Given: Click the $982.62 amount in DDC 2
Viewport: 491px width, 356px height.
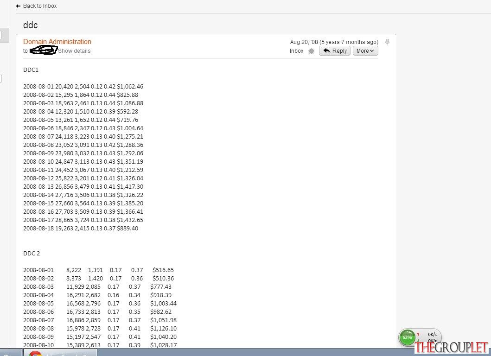Looking at the screenshot, I should pyautogui.click(x=161, y=312).
